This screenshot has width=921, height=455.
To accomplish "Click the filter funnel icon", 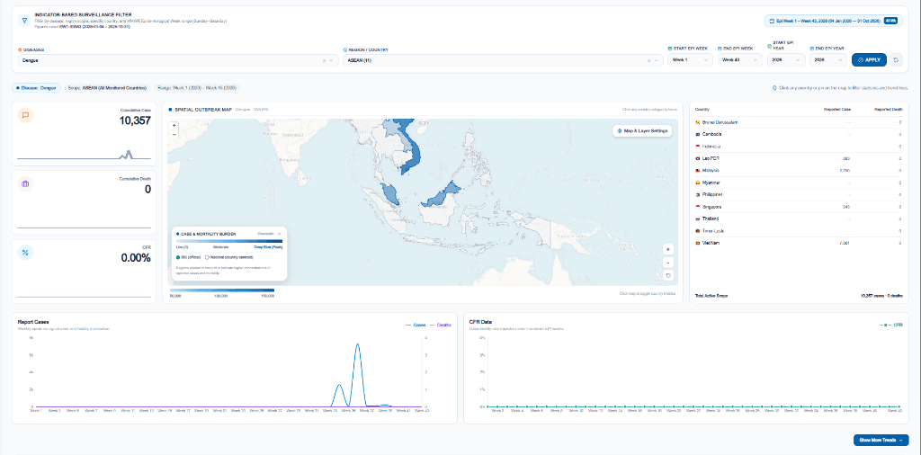I will 24,21.
